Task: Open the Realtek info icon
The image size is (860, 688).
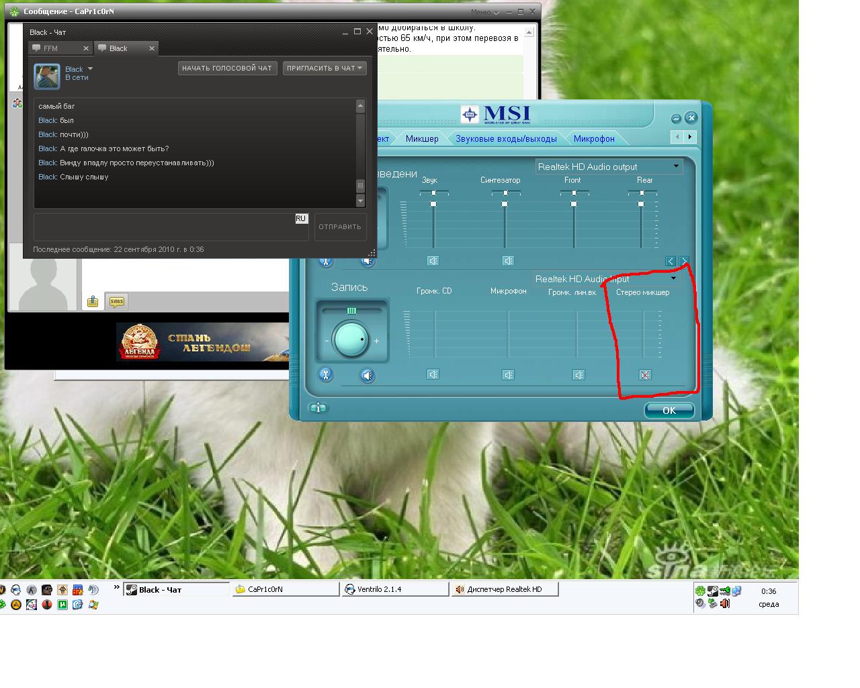Action: [318, 408]
